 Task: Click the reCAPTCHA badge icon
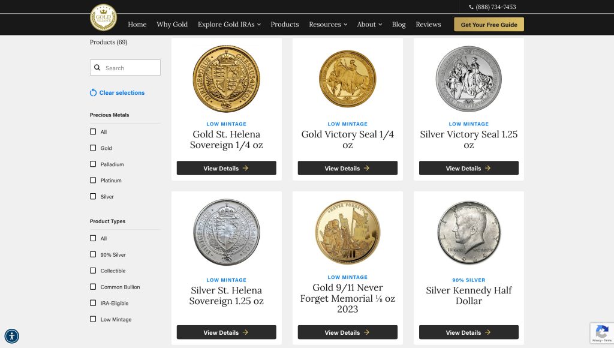(601, 332)
